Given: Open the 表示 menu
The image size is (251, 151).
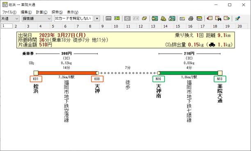Looking at the screenshot, I should point(73,12).
